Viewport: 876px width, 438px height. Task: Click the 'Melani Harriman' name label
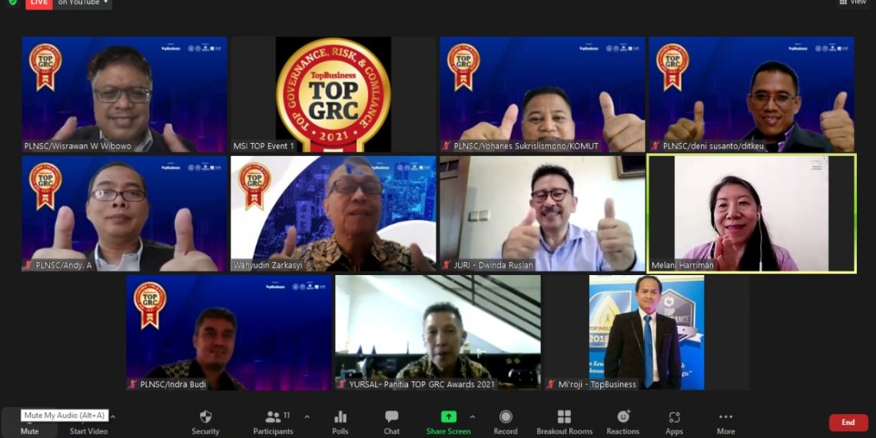tap(682, 265)
